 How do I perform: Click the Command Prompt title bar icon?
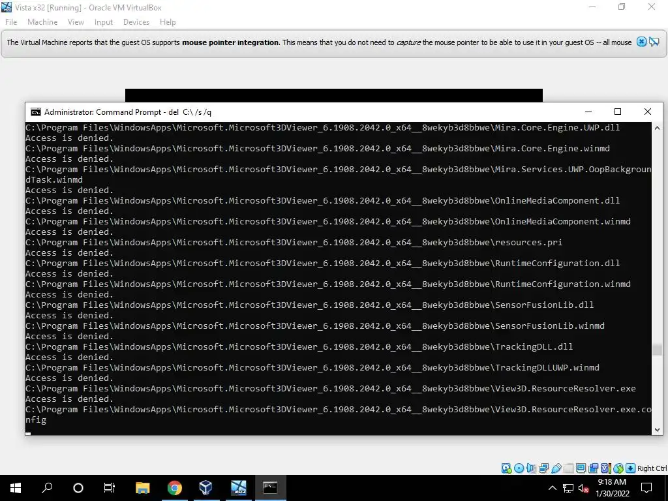(x=36, y=112)
